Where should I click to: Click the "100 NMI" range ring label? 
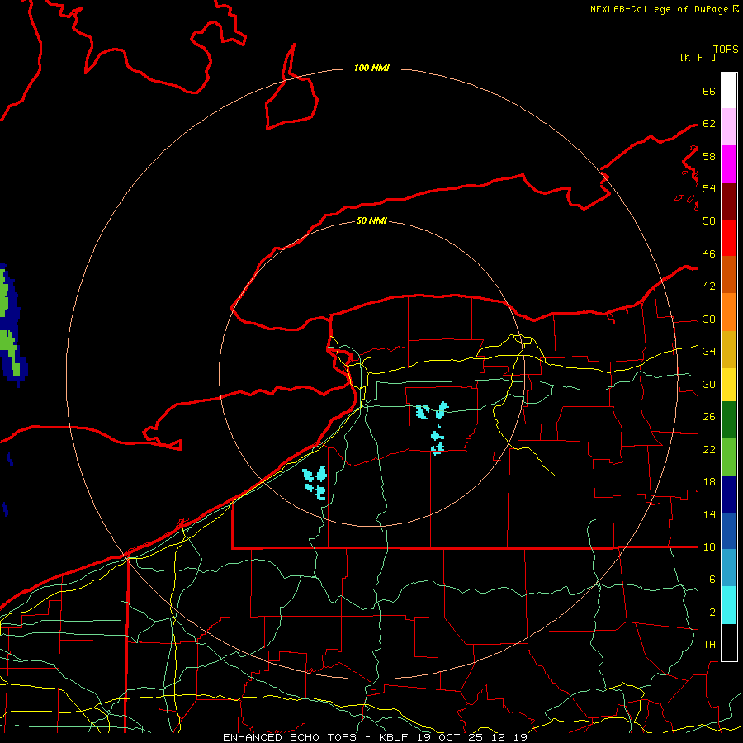(x=371, y=69)
